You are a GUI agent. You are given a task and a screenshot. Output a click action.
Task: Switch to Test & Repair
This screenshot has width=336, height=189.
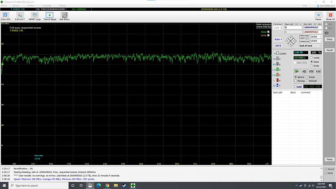[50, 16]
